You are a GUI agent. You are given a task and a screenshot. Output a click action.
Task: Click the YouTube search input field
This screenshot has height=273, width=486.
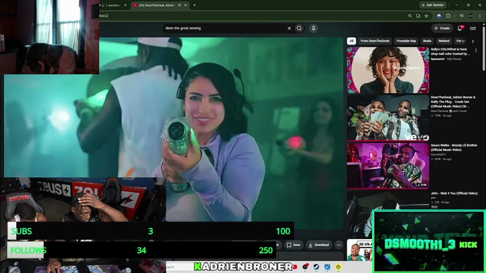point(225,28)
